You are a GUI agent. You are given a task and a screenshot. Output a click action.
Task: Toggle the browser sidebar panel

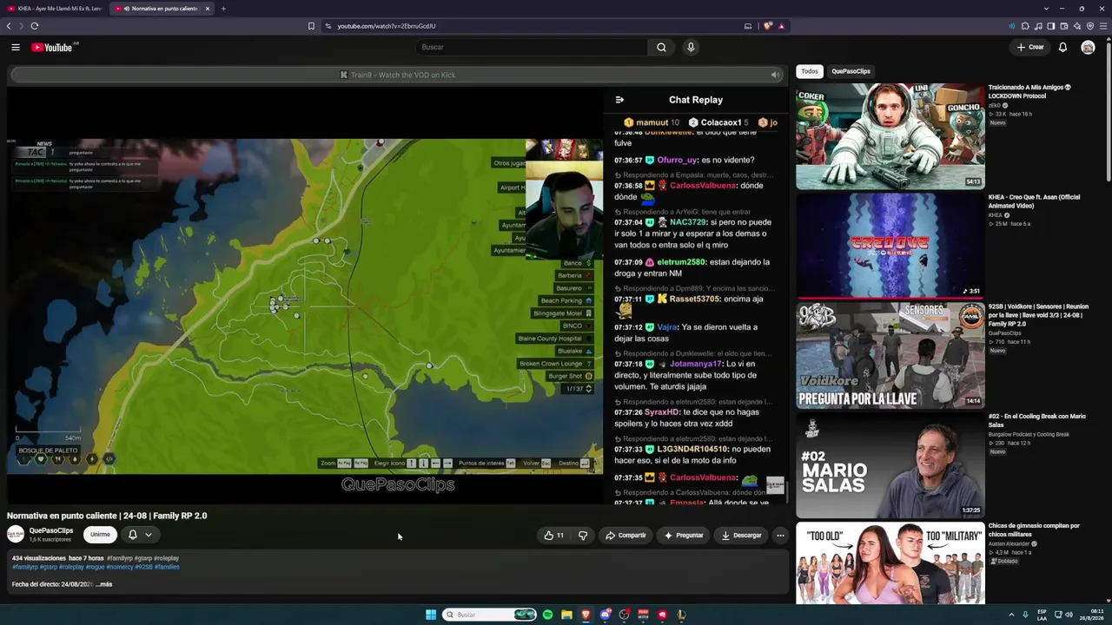1050,26
